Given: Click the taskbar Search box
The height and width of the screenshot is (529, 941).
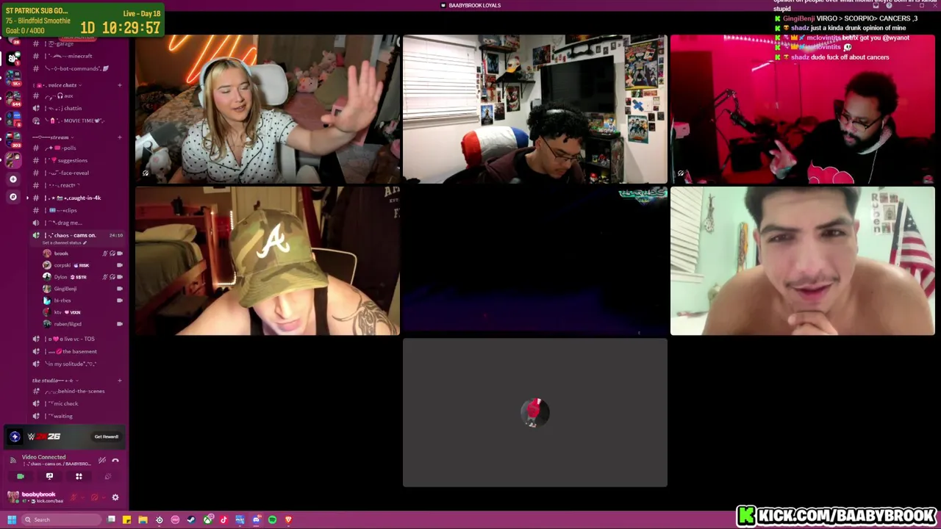Looking at the screenshot, I should pyautogui.click(x=62, y=519).
